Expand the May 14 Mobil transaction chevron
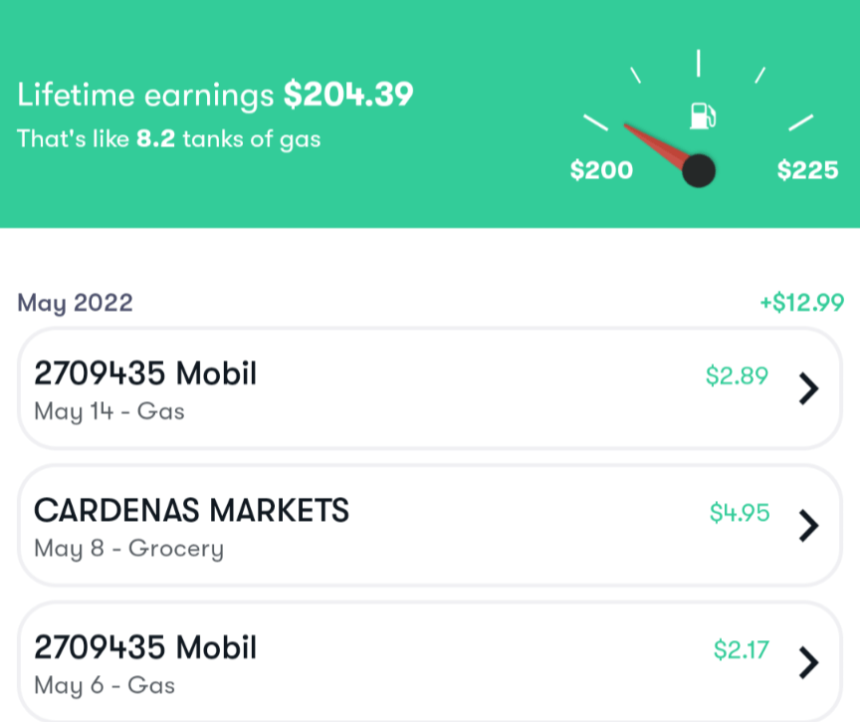Viewport: 860px width, 722px height. click(809, 389)
